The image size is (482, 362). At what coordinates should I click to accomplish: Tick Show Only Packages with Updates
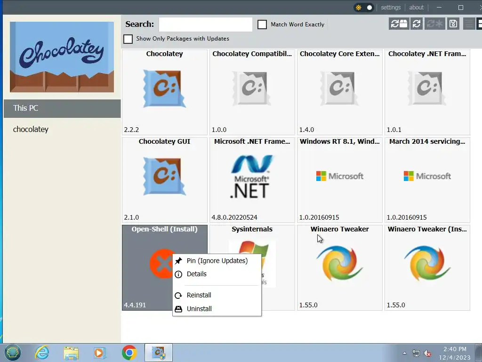(128, 39)
